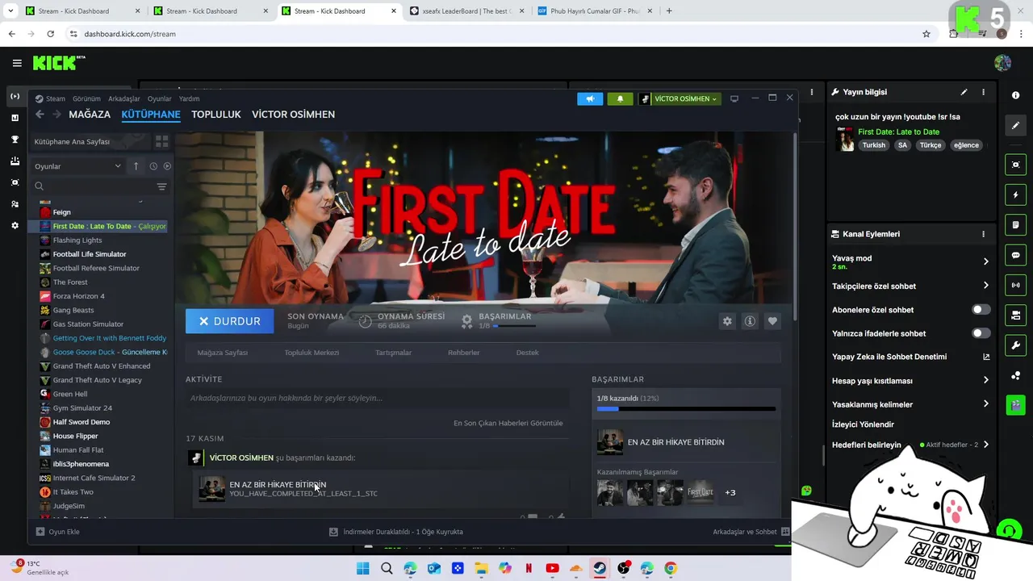This screenshot has height=581, width=1033.
Task: Select Forza Horizon 4 in library
Action: click(78, 296)
